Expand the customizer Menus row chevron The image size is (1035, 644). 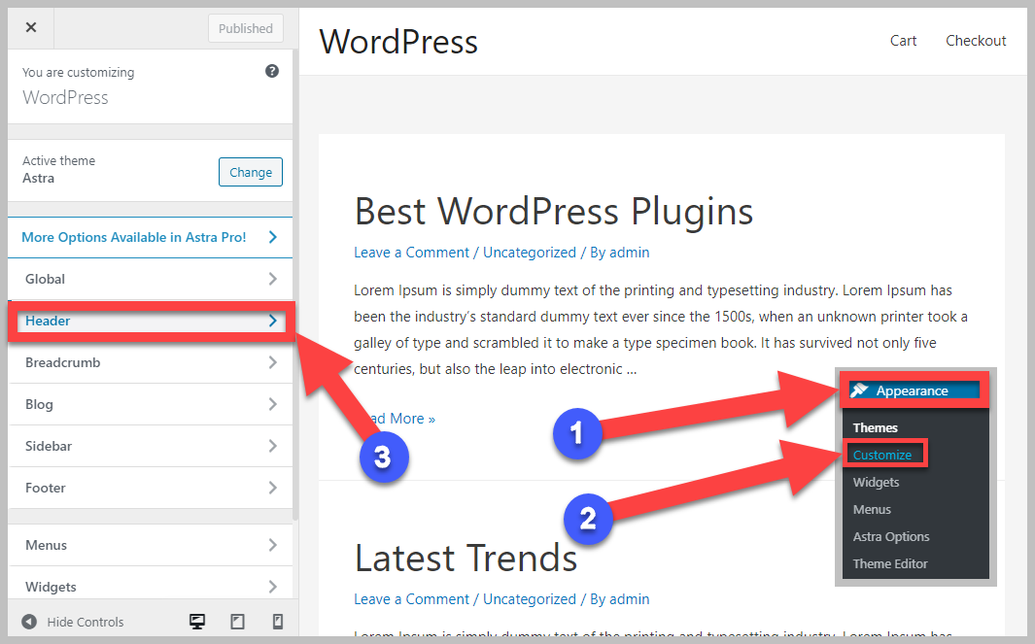(x=273, y=545)
